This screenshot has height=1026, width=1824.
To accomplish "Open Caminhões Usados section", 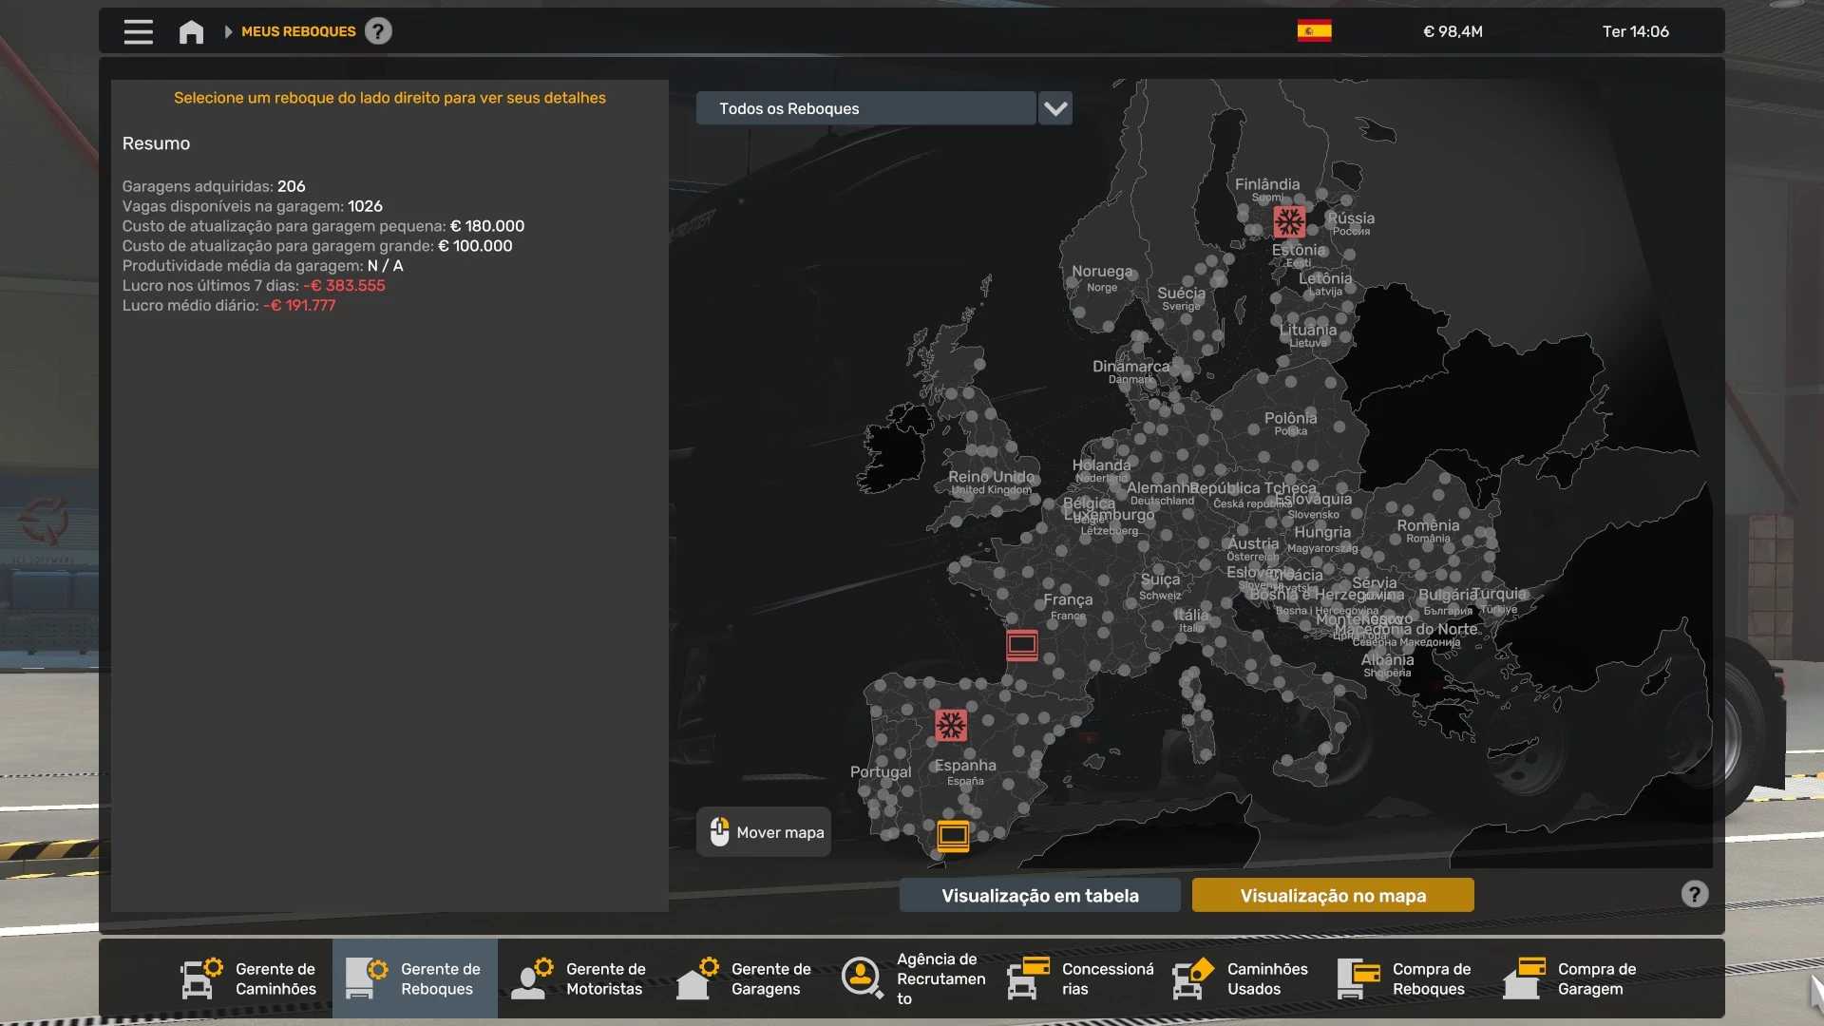I will (1242, 978).
